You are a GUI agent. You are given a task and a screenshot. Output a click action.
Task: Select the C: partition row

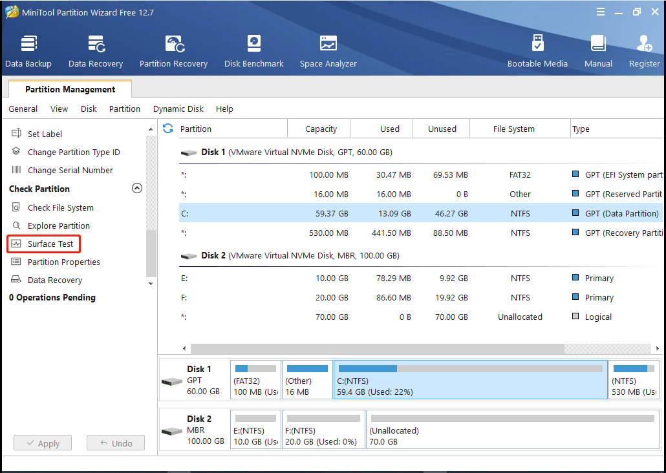(x=420, y=213)
